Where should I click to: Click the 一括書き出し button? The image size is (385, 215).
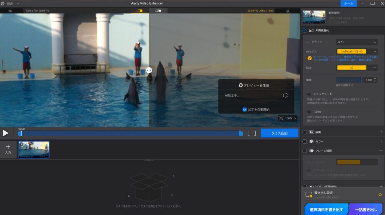pyautogui.click(x=366, y=210)
